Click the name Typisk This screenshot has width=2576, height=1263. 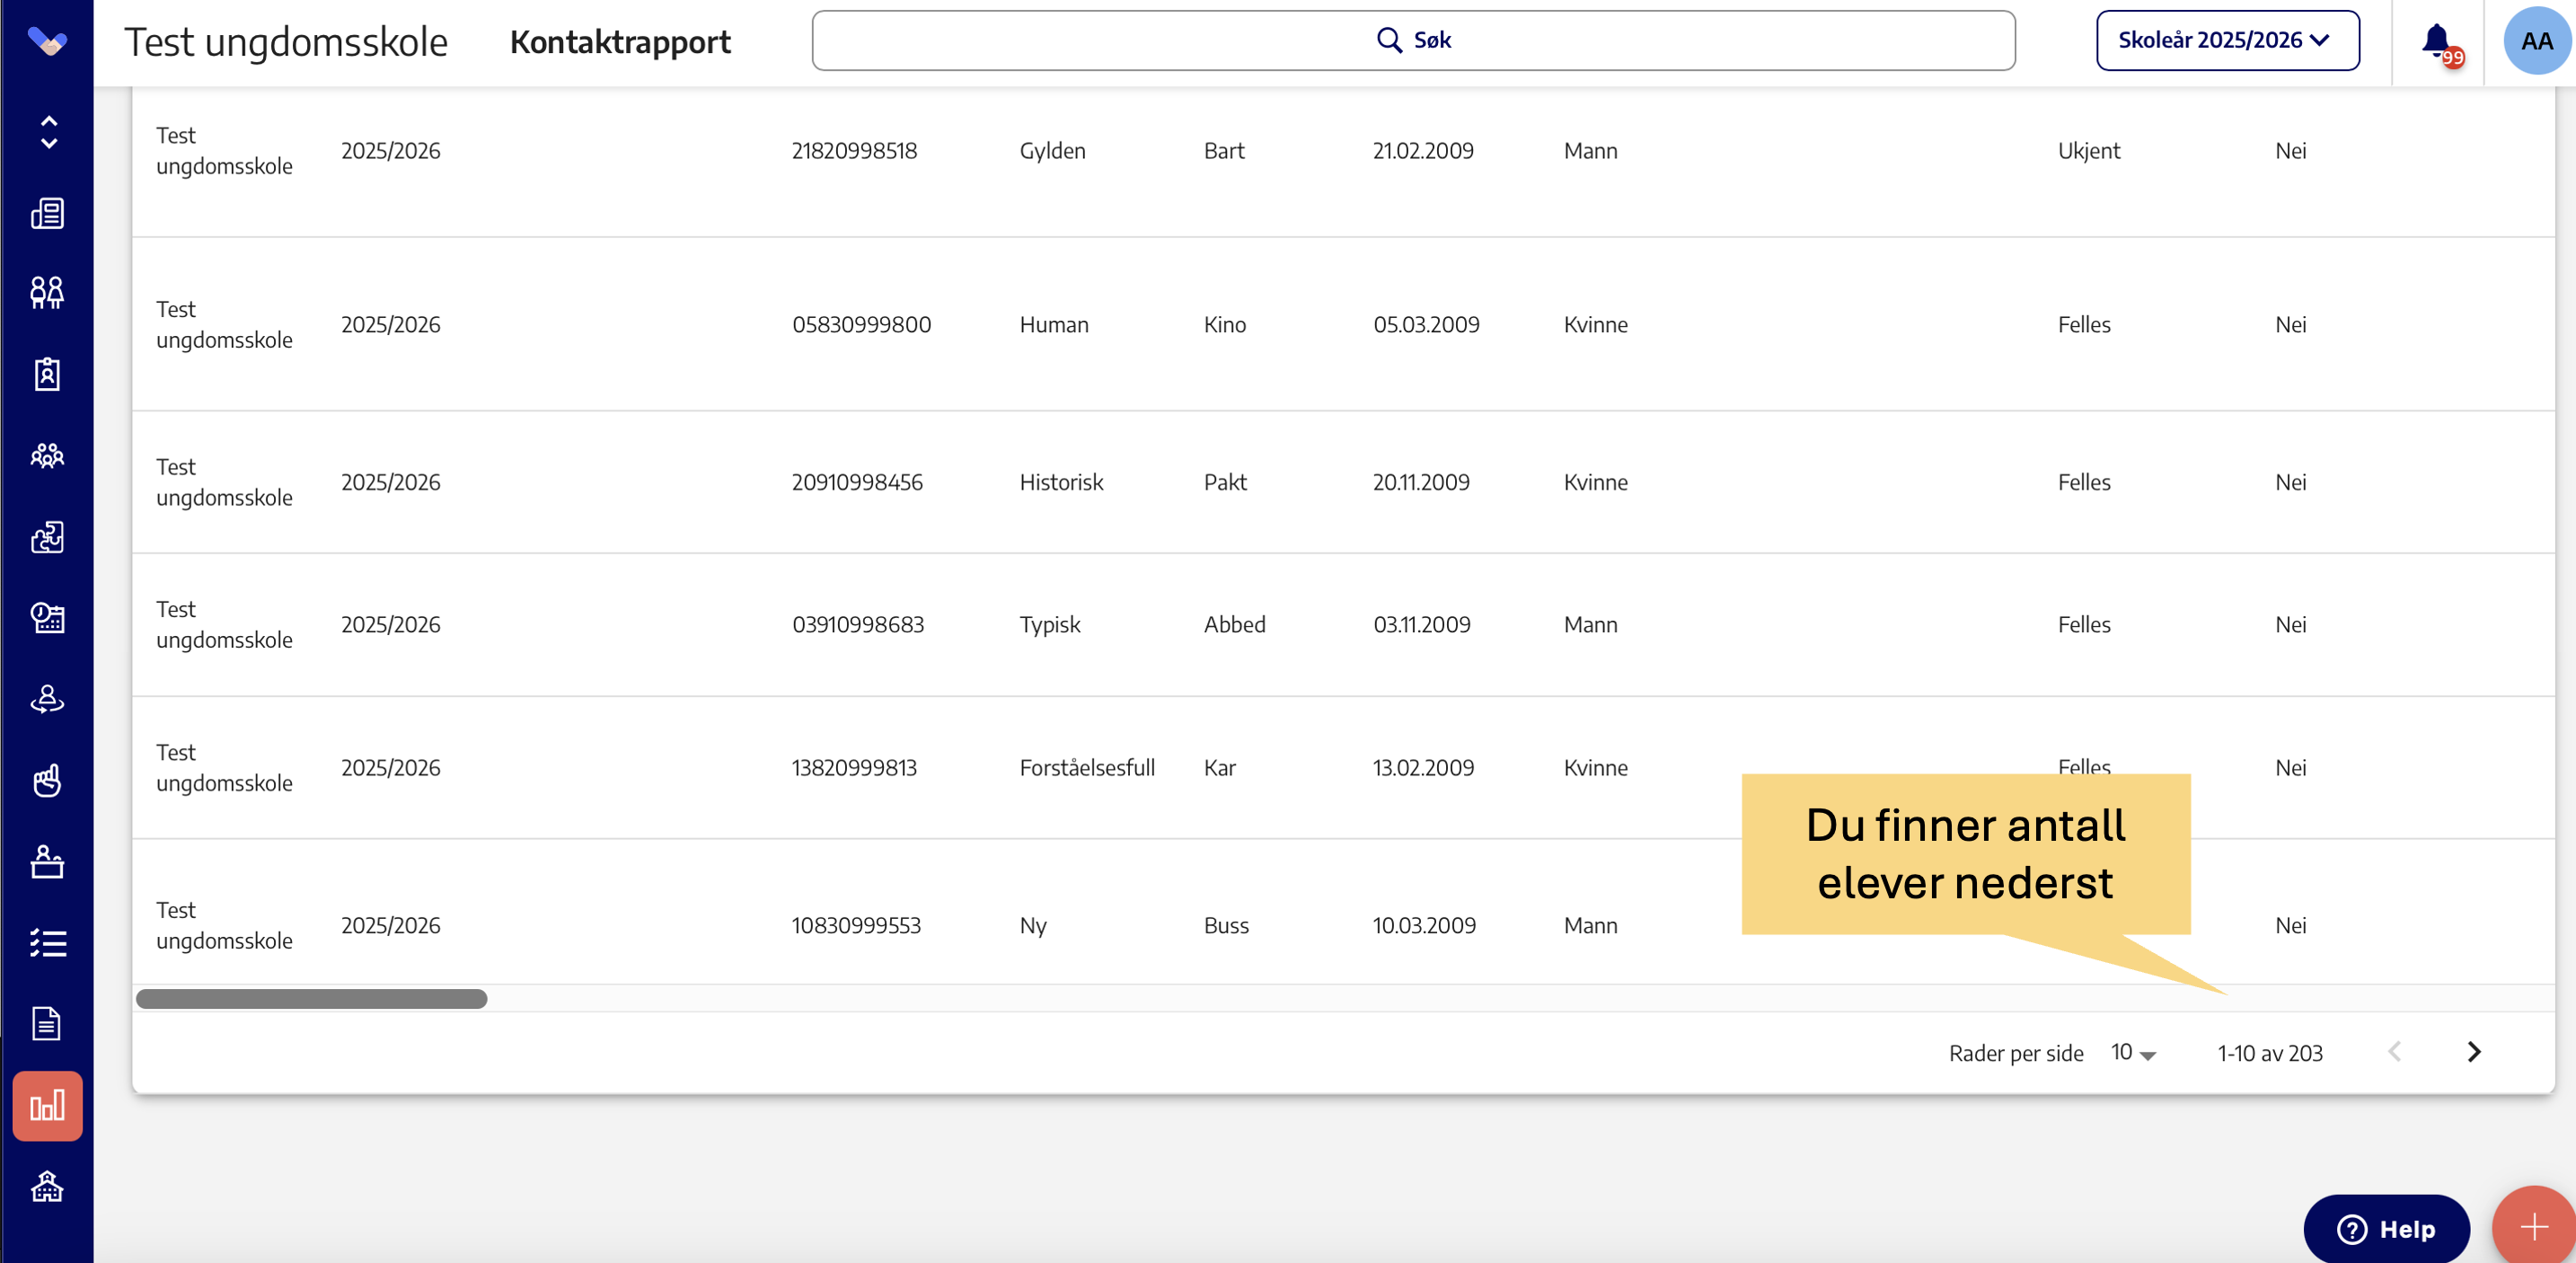tap(1050, 625)
